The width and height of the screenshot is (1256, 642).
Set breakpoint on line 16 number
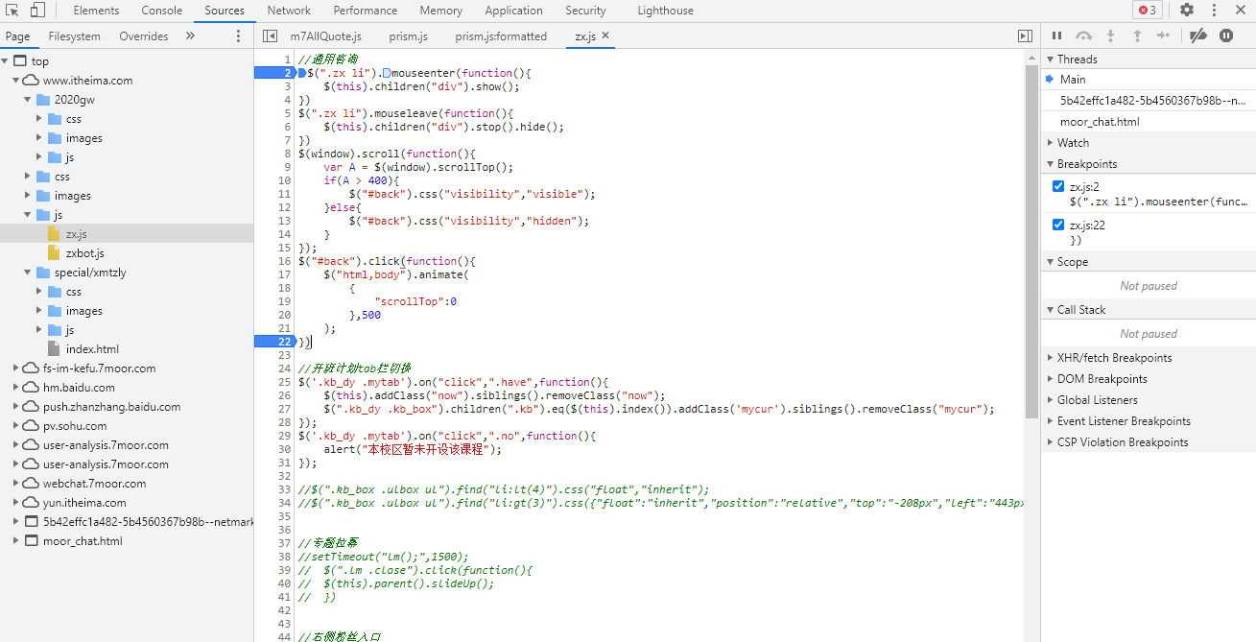tap(285, 261)
